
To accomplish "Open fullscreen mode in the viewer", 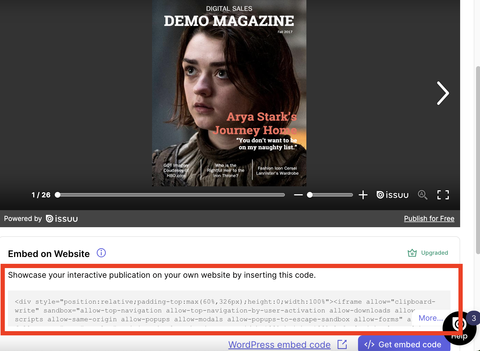I will tap(443, 195).
